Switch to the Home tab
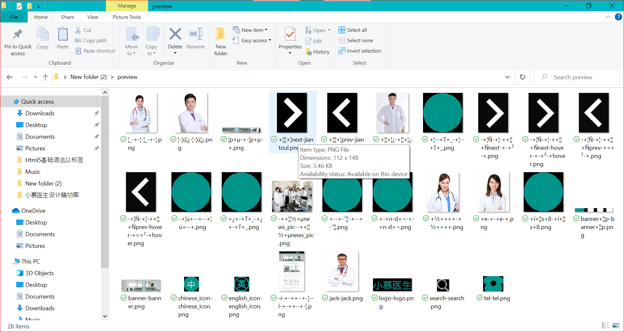The width and height of the screenshot is (624, 332). [41, 17]
